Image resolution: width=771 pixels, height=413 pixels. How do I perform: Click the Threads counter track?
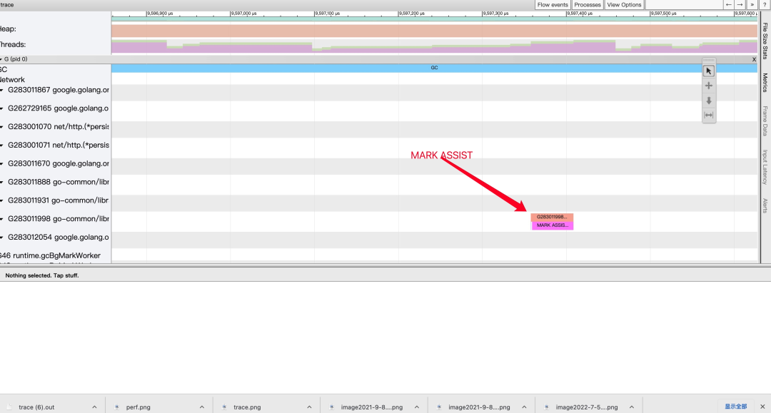[434, 46]
